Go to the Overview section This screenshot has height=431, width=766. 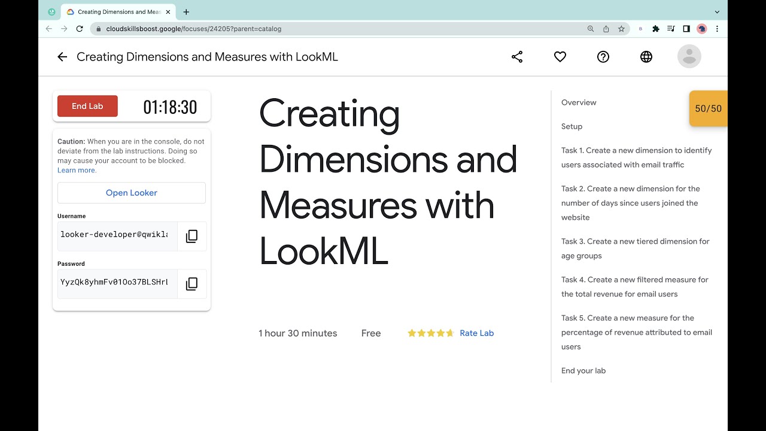pos(579,102)
